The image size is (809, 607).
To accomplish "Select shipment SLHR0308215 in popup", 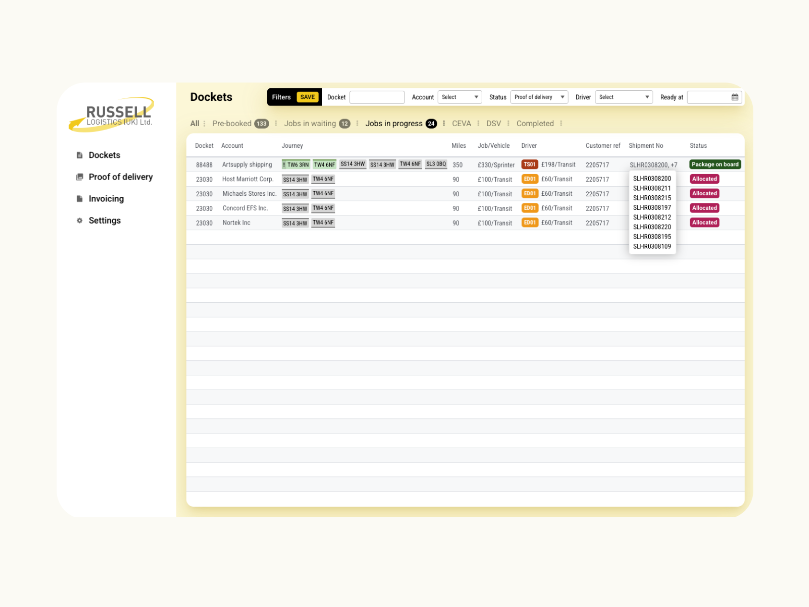I will 652,198.
